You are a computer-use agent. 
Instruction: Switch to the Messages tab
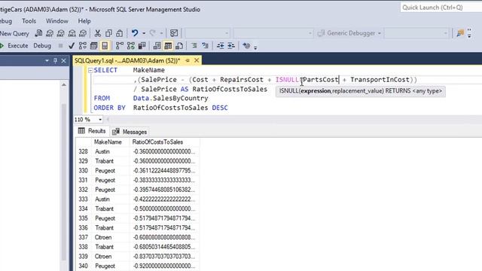click(x=130, y=132)
